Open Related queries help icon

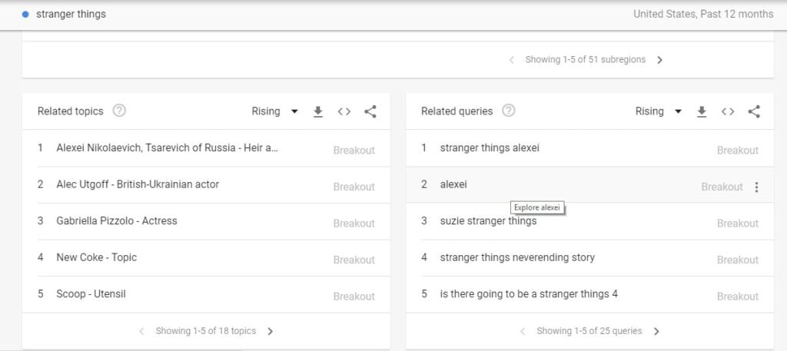pyautogui.click(x=509, y=111)
